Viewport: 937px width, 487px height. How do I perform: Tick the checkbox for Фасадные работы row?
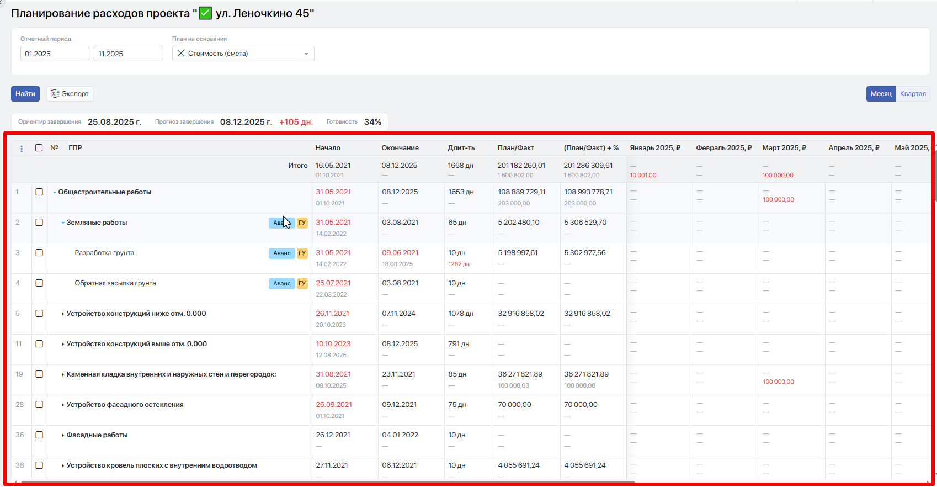tap(39, 435)
